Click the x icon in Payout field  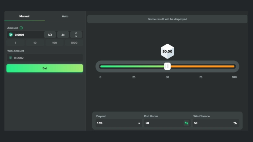point(139,123)
